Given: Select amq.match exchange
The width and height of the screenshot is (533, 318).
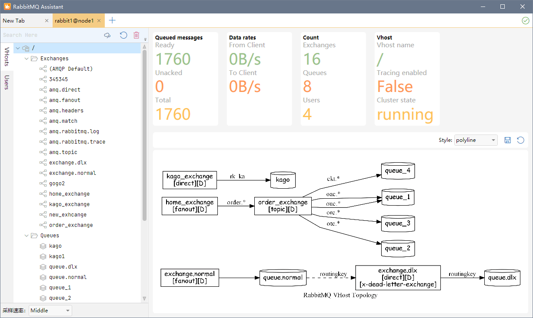Looking at the screenshot, I should click(x=63, y=121).
